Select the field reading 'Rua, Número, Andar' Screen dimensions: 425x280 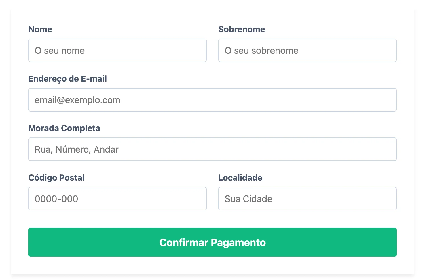click(212, 149)
